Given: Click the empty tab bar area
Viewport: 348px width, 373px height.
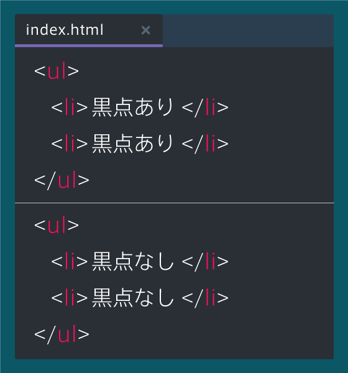Looking at the screenshot, I should pyautogui.click(x=248, y=30).
